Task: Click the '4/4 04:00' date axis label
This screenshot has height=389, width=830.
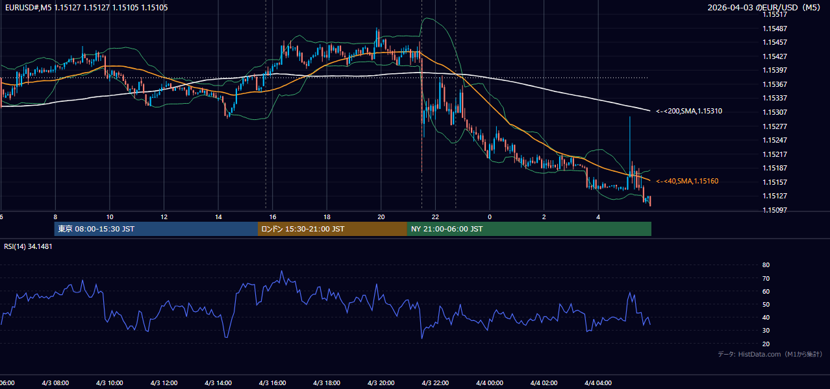Action: (x=598, y=383)
